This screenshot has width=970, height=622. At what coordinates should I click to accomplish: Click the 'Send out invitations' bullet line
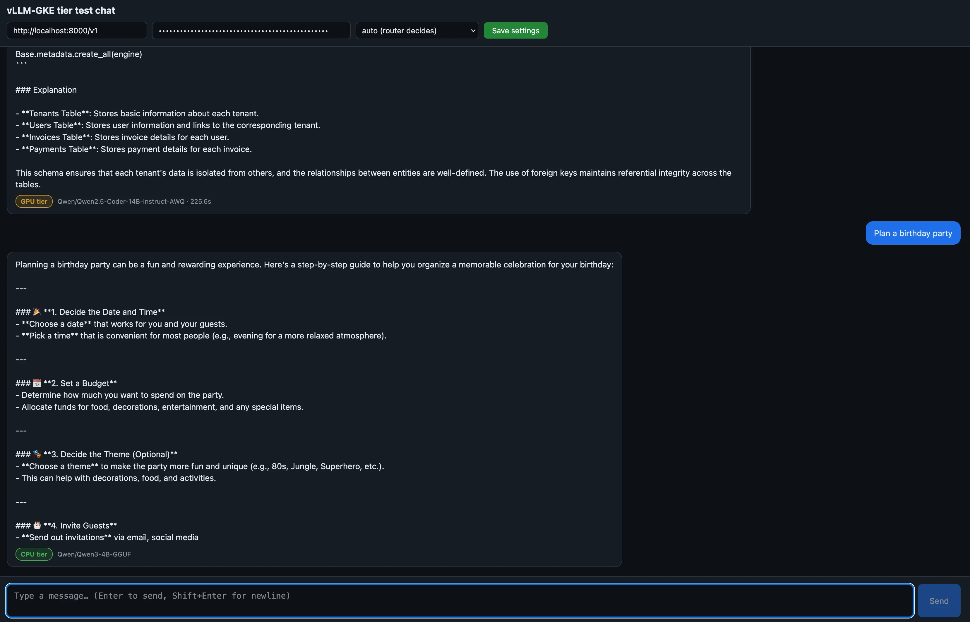[107, 537]
